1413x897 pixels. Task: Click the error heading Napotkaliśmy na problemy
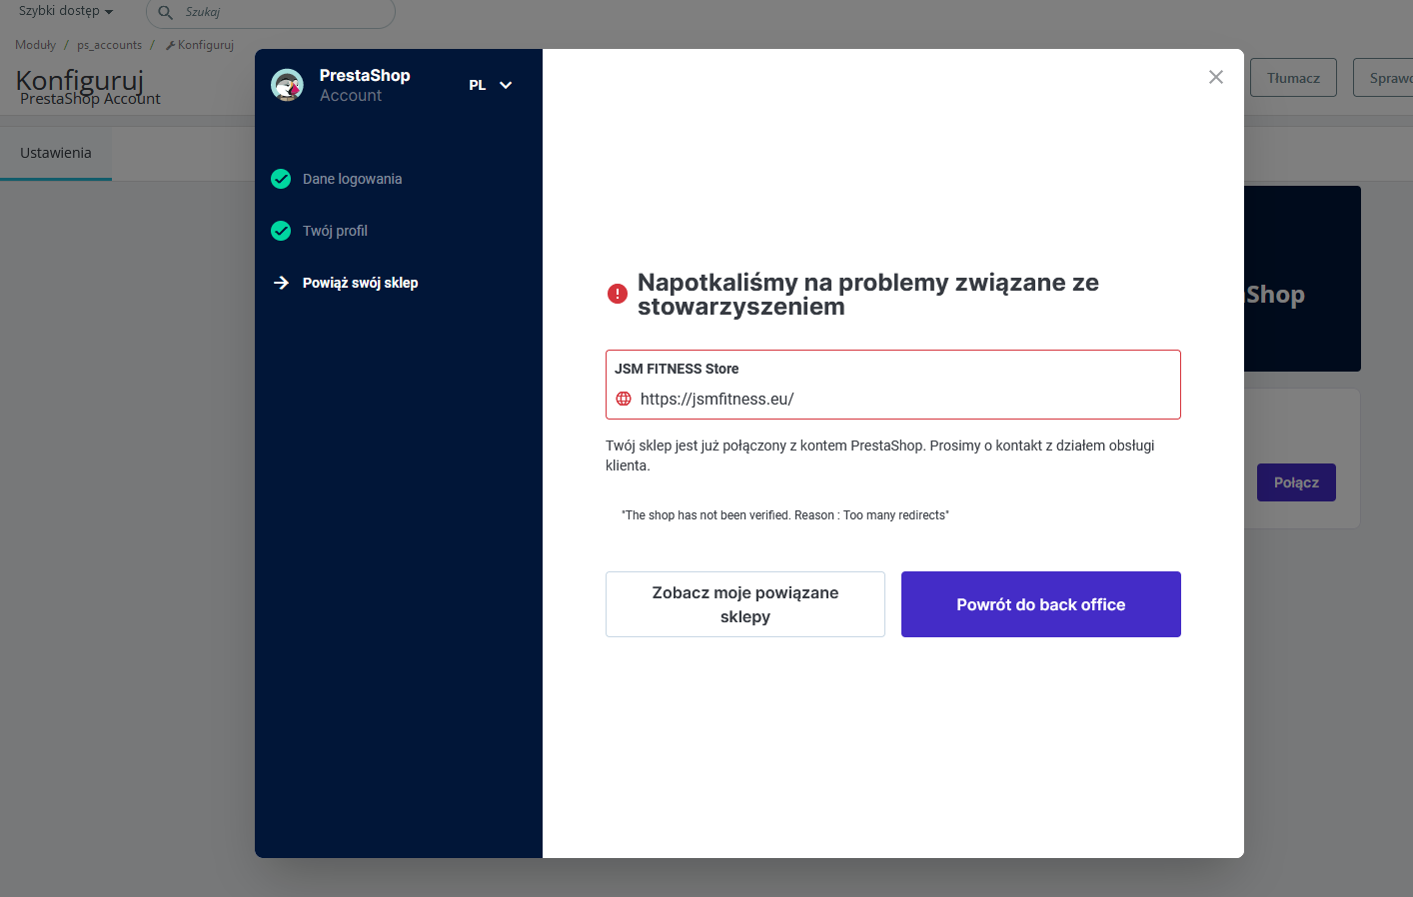(868, 294)
